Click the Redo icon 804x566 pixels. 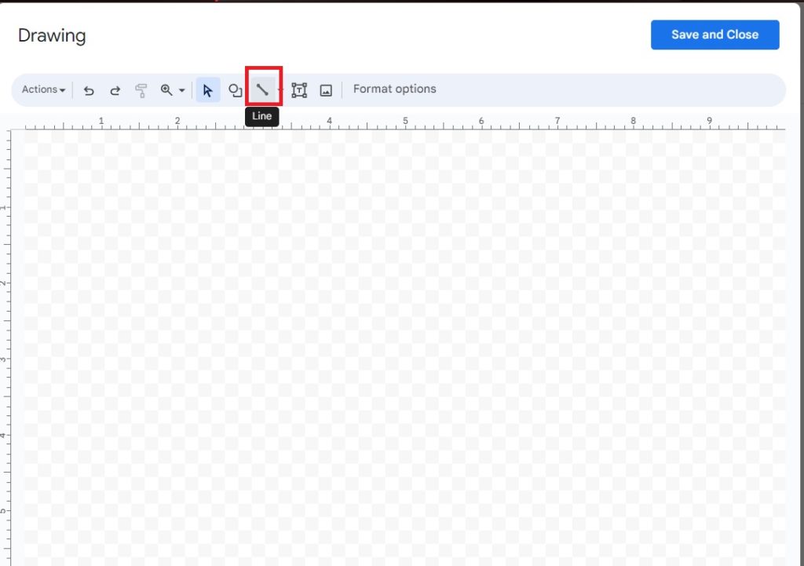[x=115, y=89]
